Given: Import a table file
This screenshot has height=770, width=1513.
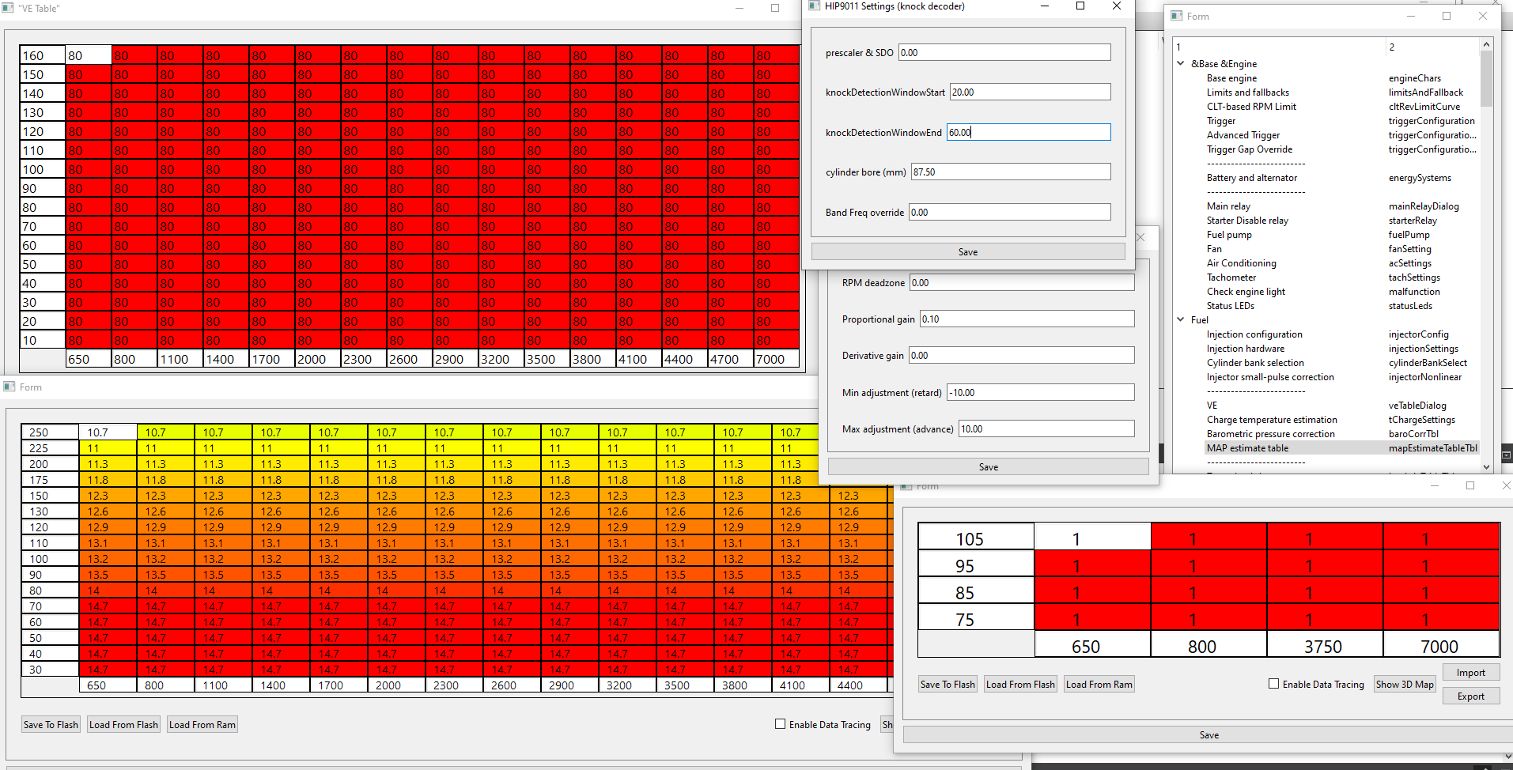Looking at the screenshot, I should (1470, 673).
